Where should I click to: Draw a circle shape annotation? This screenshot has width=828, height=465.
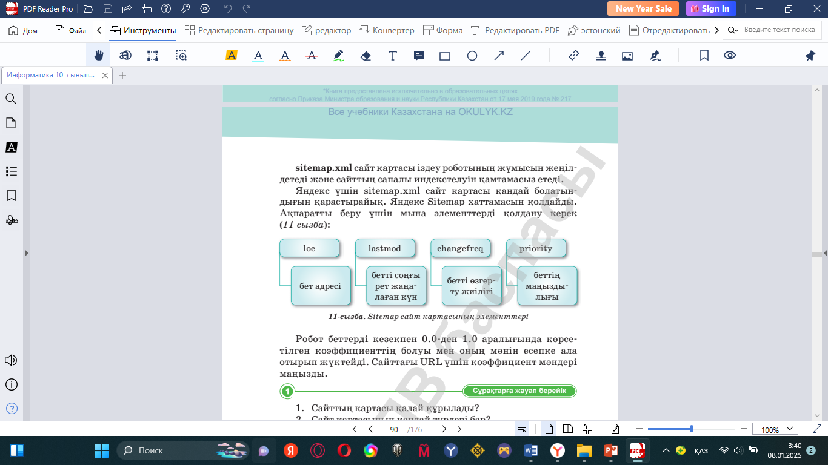(x=472, y=56)
